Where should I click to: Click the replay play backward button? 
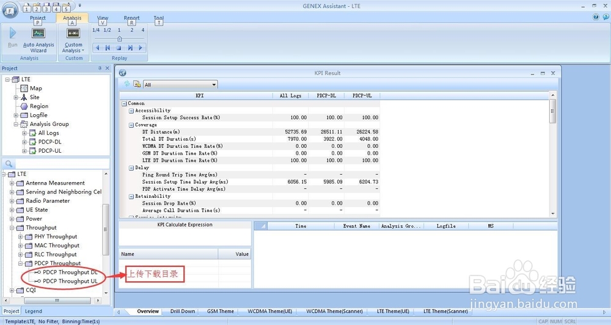[97, 48]
